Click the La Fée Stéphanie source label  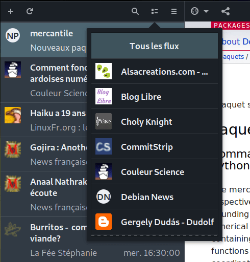pyautogui.click(x=64, y=253)
